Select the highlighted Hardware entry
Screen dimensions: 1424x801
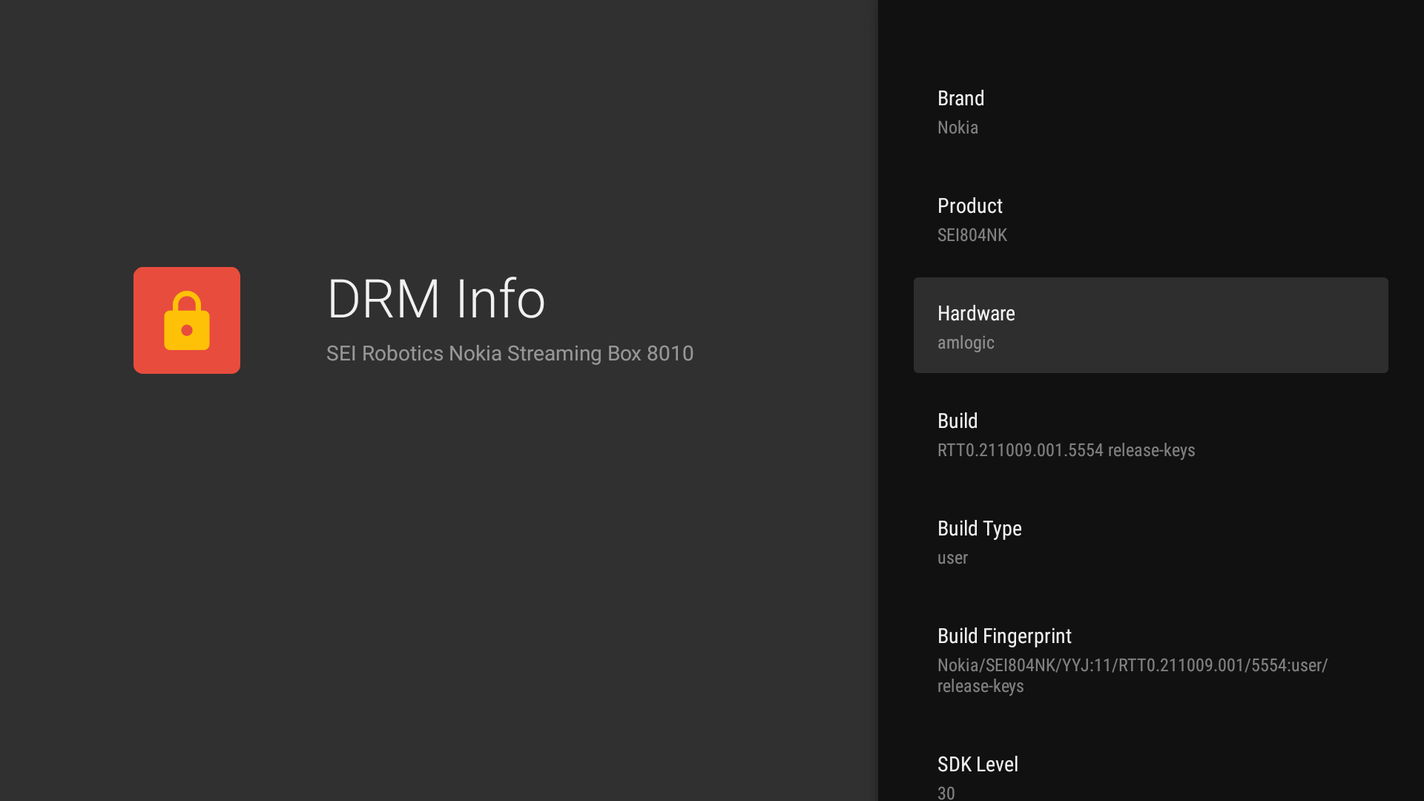pyautogui.click(x=1151, y=326)
